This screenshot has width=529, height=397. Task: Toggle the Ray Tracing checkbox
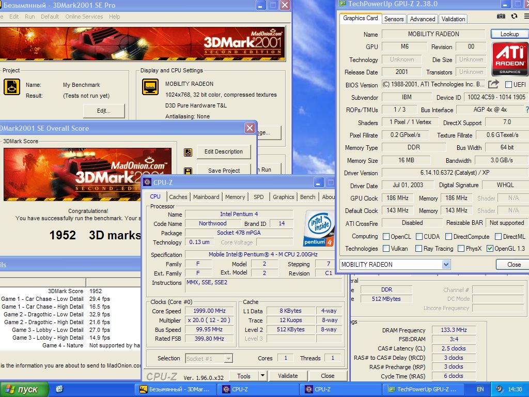[418, 249]
